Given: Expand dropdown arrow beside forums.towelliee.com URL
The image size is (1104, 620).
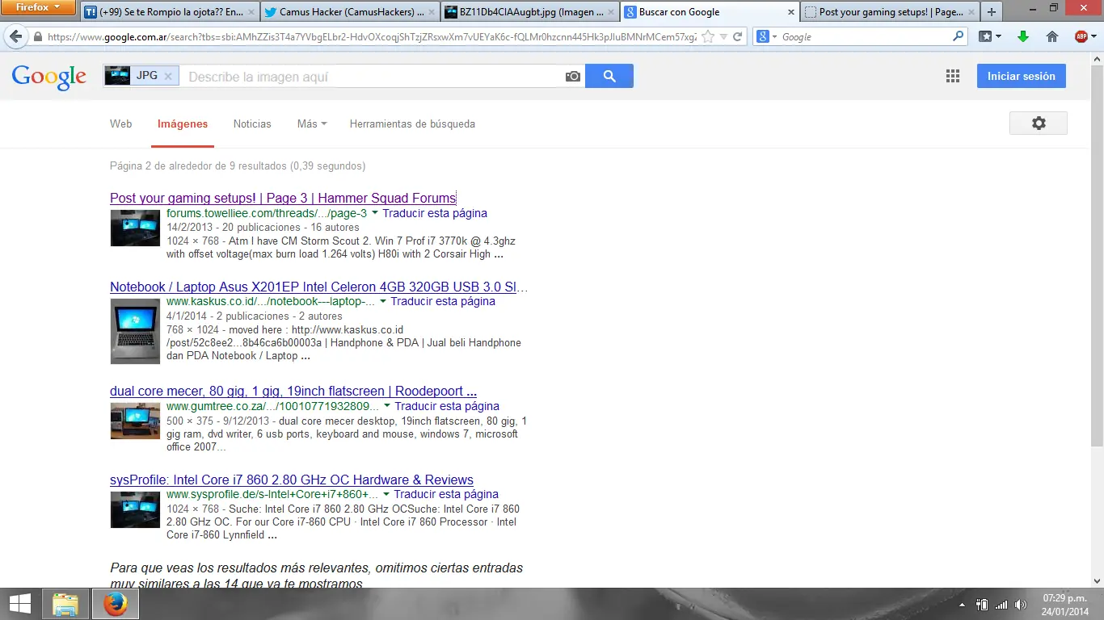Looking at the screenshot, I should point(375,213).
